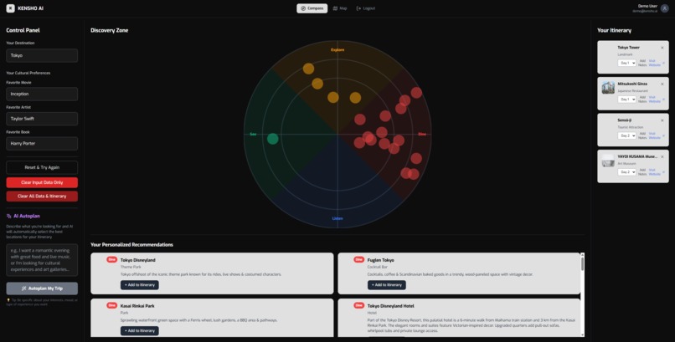Add Fuglen Tokyo to itinerary
The height and width of the screenshot is (342, 675).
tap(387, 285)
